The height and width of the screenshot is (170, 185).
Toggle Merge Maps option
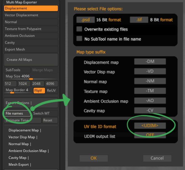point(45,70)
